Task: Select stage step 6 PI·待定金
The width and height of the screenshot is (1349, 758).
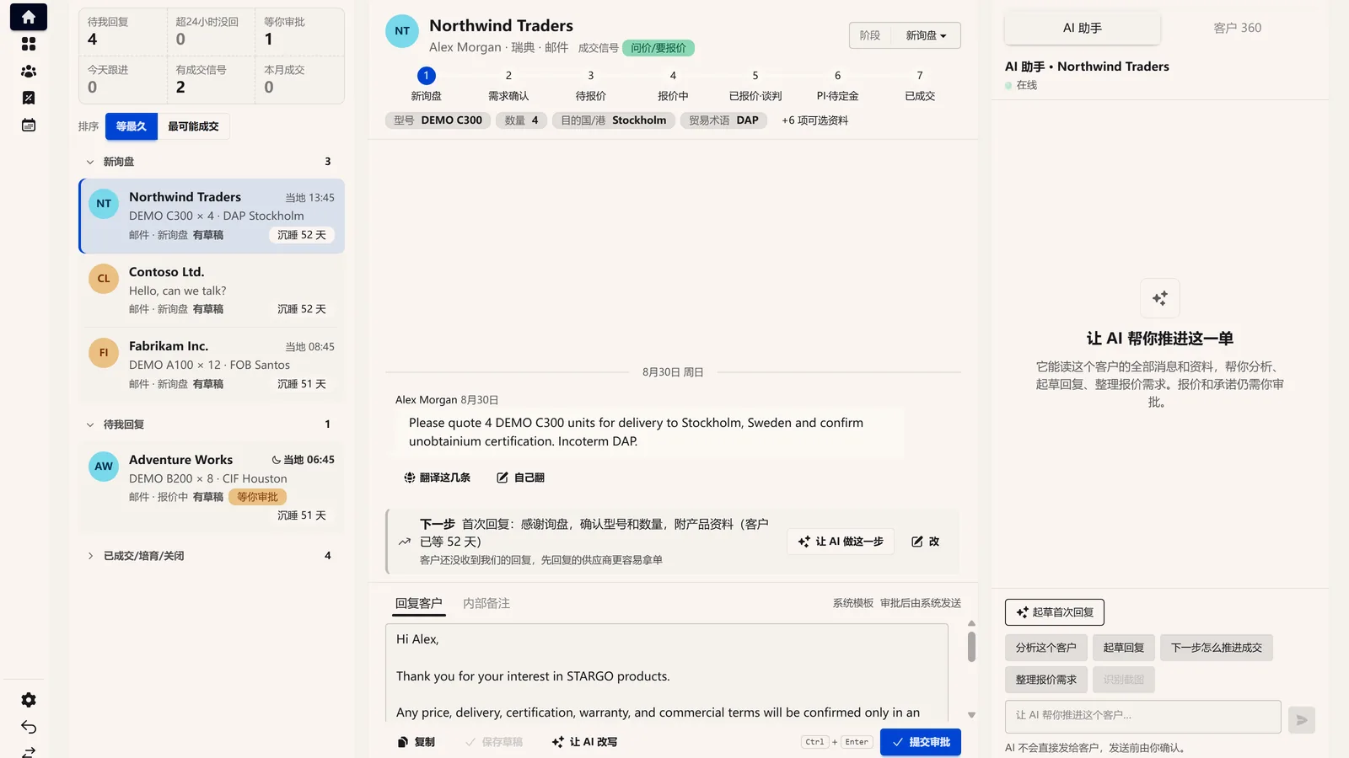Action: pyautogui.click(x=837, y=85)
